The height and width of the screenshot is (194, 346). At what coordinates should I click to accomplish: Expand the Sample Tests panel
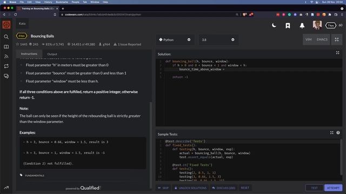pos(331,133)
